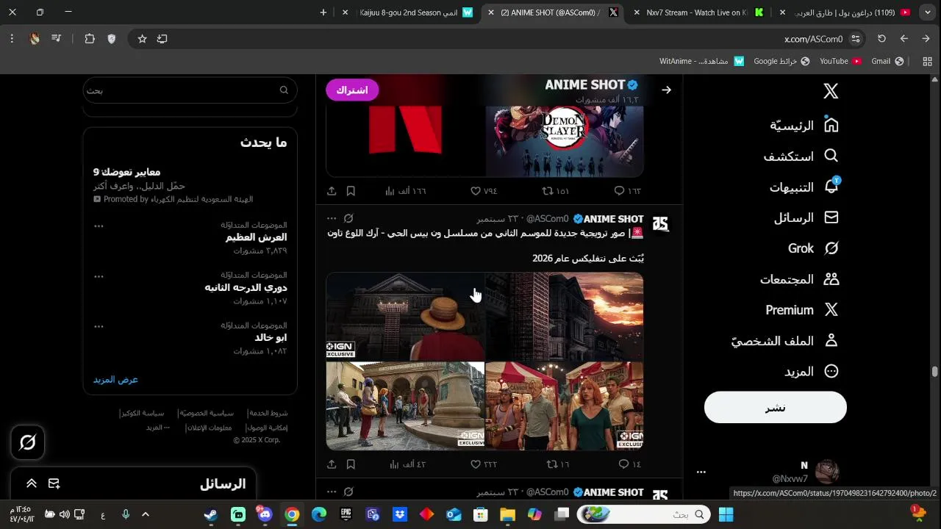Open شروط الخدمة terms link
941x529 pixels.
(268, 414)
